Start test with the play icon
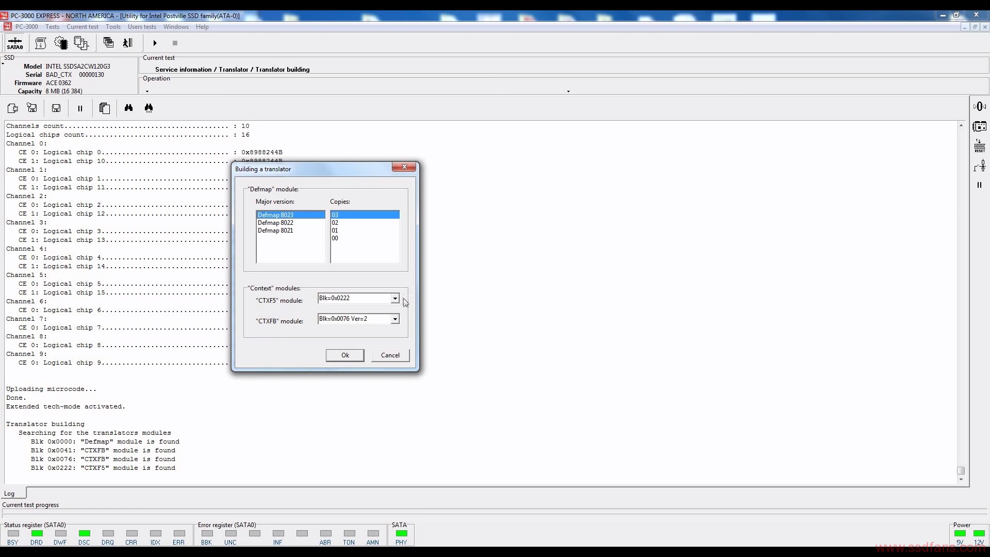Image resolution: width=990 pixels, height=557 pixels. click(x=155, y=43)
